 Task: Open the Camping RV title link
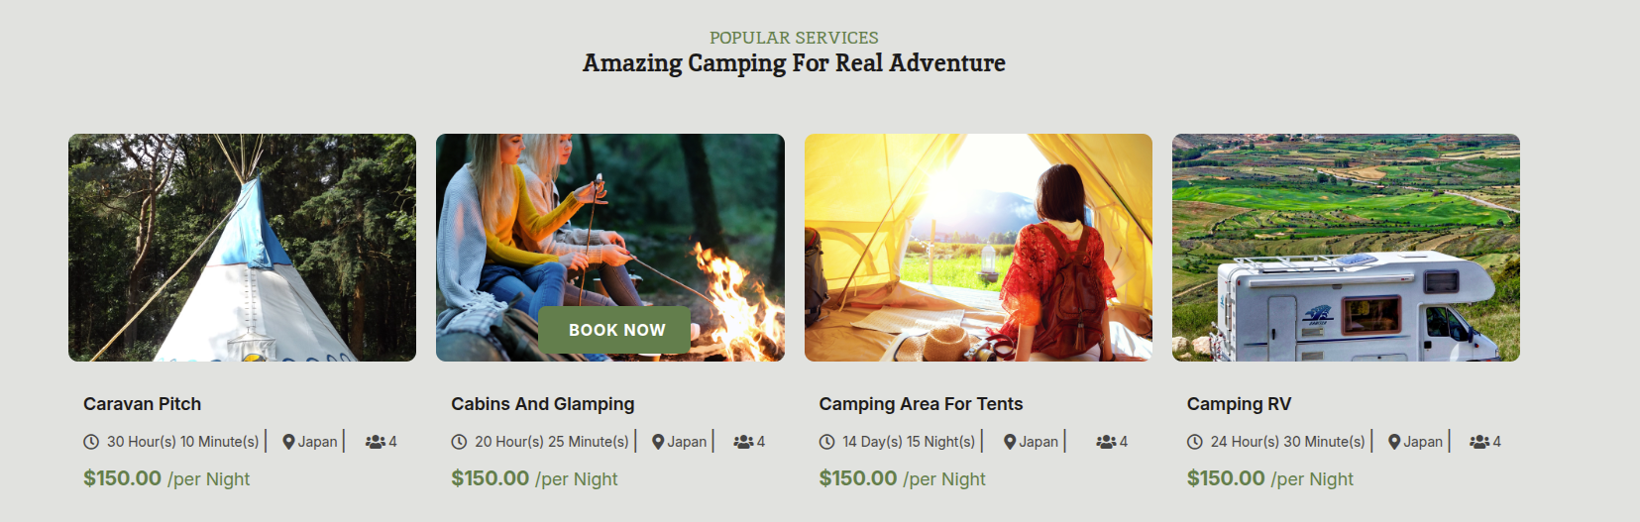point(1239,404)
